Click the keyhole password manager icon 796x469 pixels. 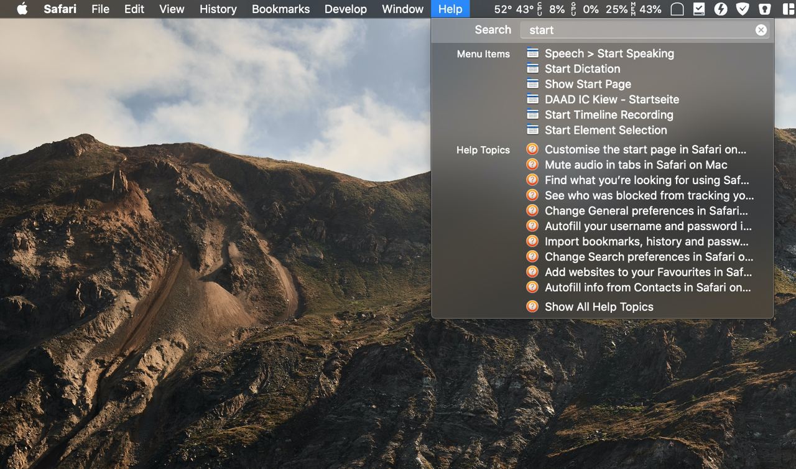tap(765, 9)
